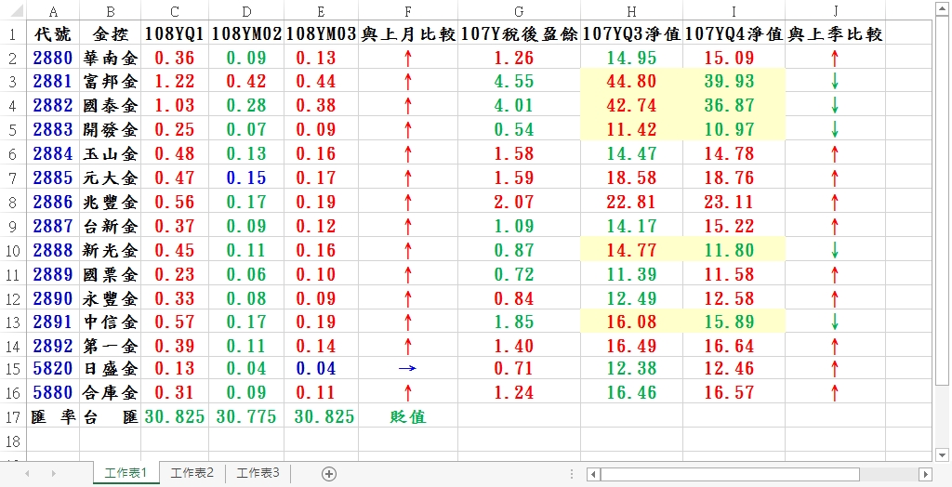Select column A header

tap(53, 11)
